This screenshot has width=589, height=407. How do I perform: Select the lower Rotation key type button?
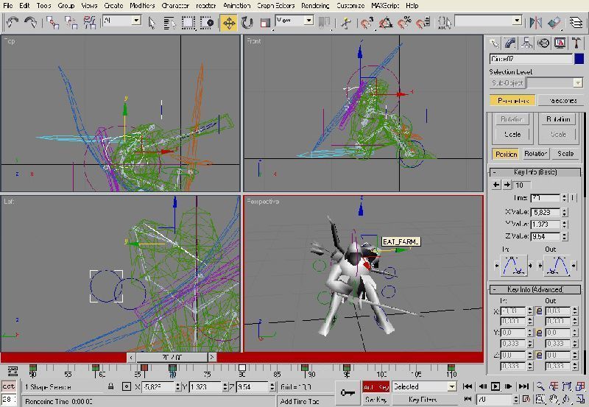(536, 154)
